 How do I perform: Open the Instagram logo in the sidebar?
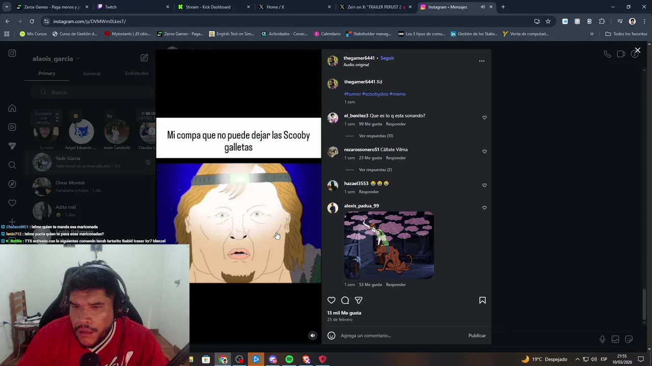coord(12,53)
